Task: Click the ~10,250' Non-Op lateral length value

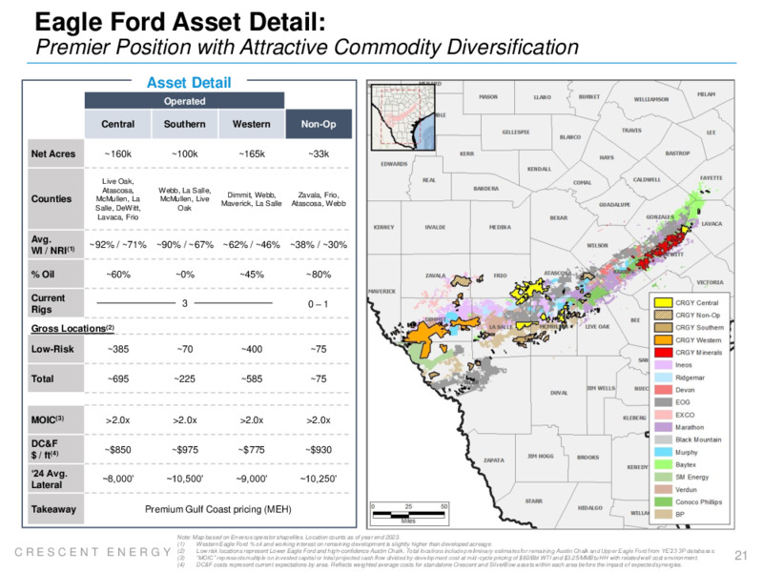Action: (319, 480)
